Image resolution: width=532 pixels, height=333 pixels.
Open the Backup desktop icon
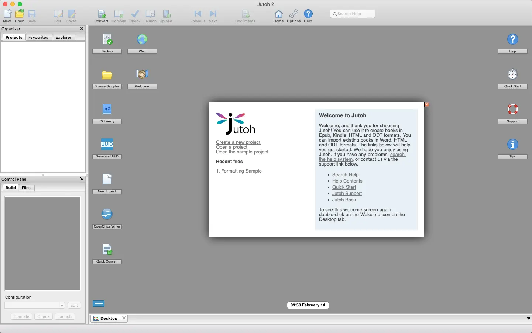pos(107,39)
